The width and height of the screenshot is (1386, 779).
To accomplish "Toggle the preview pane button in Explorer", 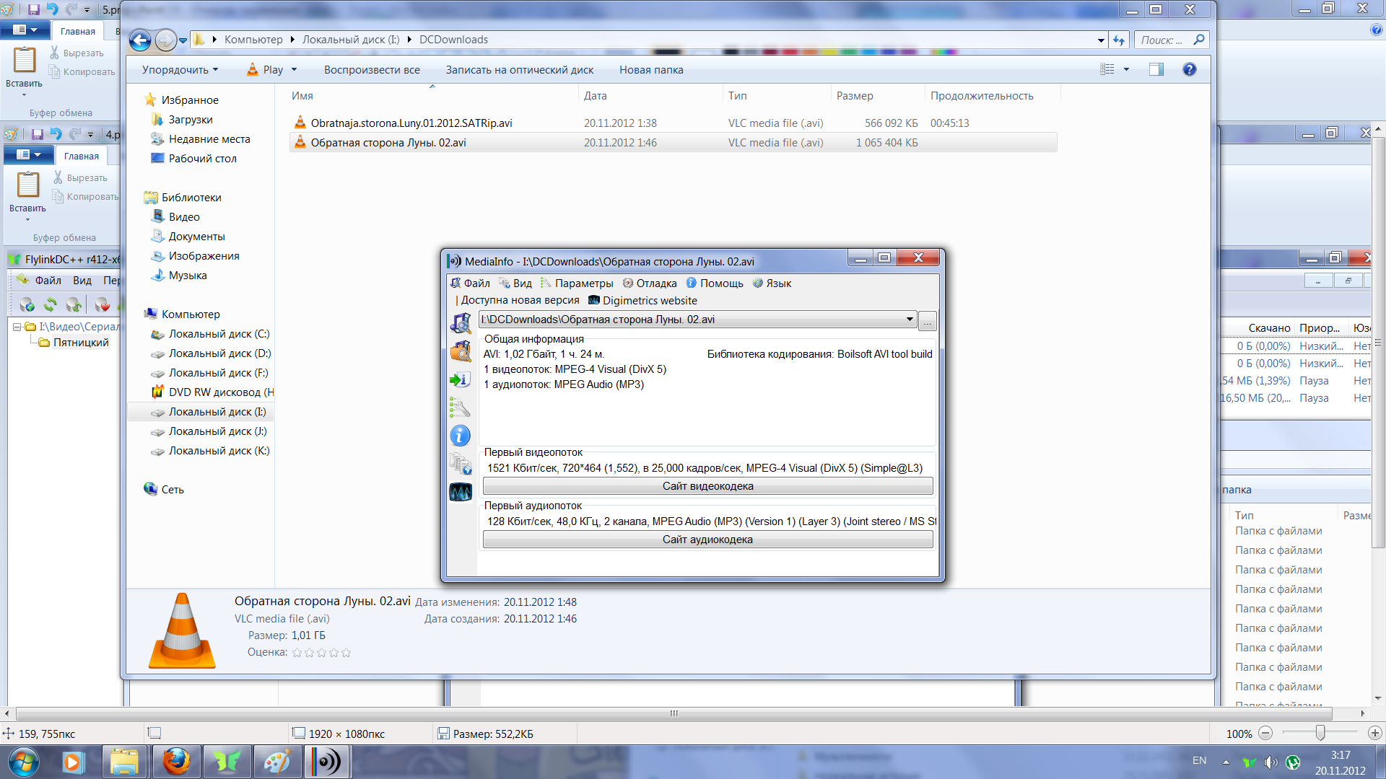I will [x=1156, y=69].
